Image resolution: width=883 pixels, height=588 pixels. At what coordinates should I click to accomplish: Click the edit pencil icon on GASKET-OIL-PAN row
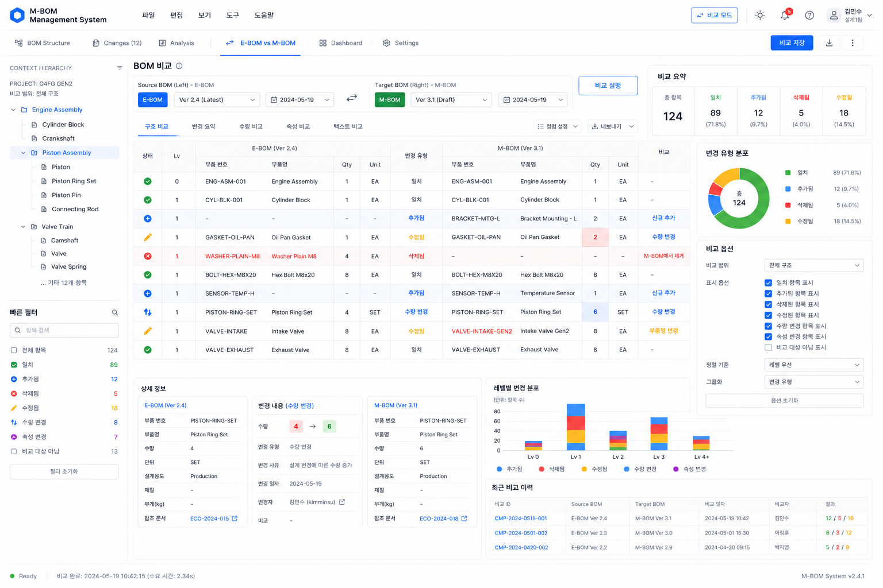(x=148, y=237)
